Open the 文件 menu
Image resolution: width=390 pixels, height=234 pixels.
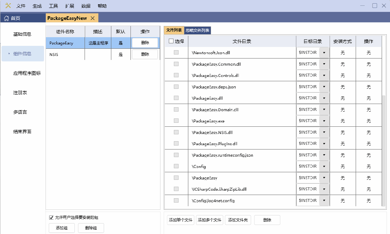21,6
